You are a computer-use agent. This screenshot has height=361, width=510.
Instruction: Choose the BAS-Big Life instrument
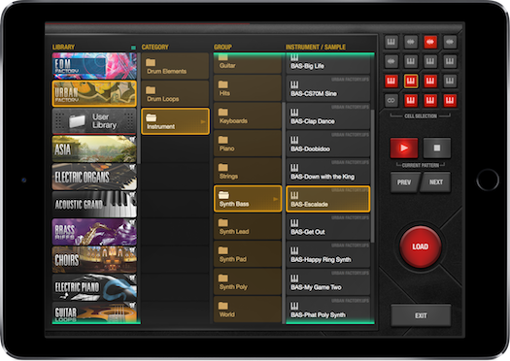pos(328,64)
